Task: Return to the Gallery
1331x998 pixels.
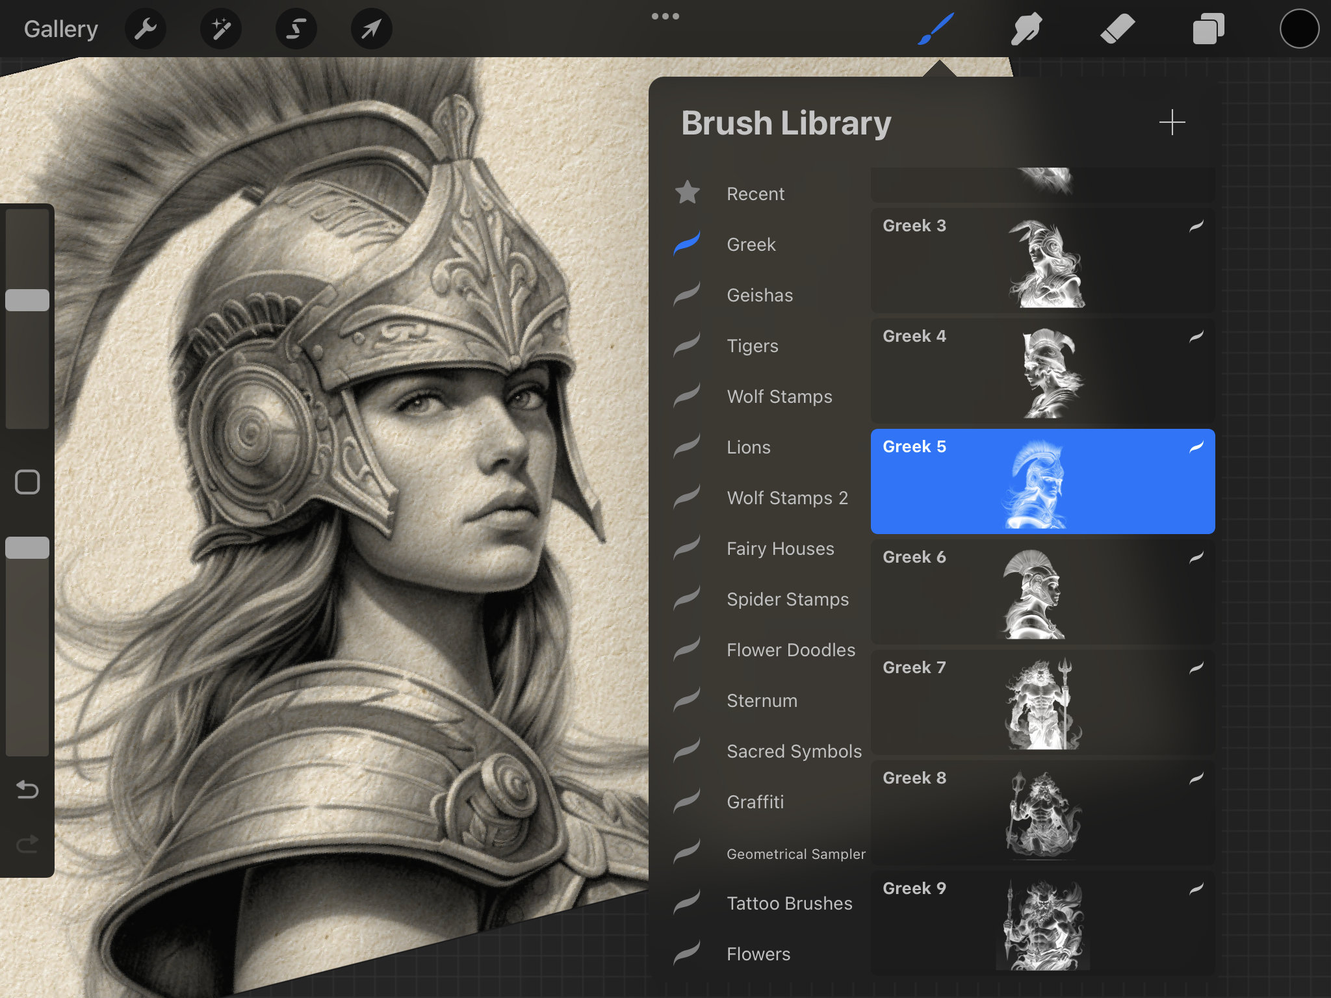Action: [61, 29]
